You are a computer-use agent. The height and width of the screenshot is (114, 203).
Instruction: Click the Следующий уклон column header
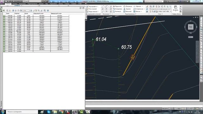pos(42,13)
